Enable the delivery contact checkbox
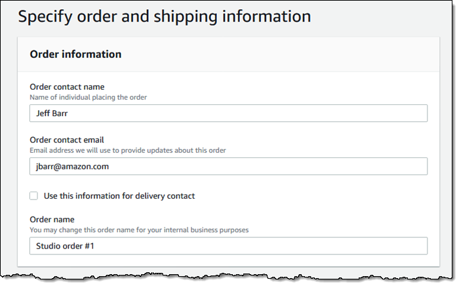Screen dimensions: 459x286 coord(33,195)
